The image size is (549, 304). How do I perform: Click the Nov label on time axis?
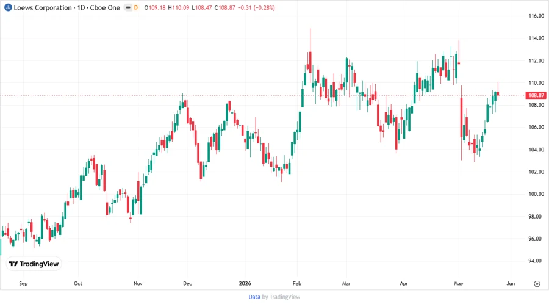[x=138, y=283]
